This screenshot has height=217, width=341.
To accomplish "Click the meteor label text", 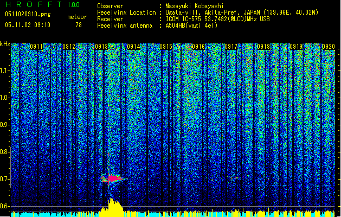I will pos(77,17).
